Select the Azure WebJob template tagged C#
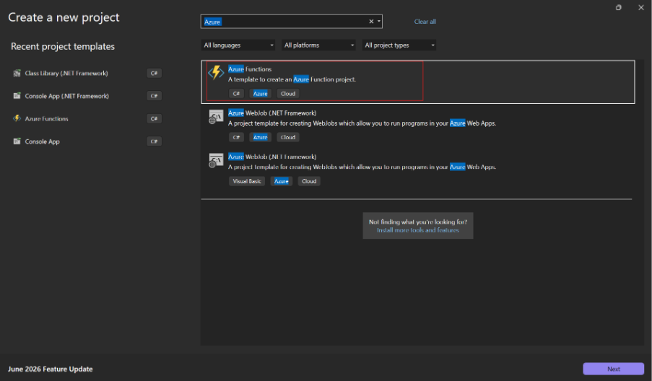The image size is (652, 381). coord(418,126)
